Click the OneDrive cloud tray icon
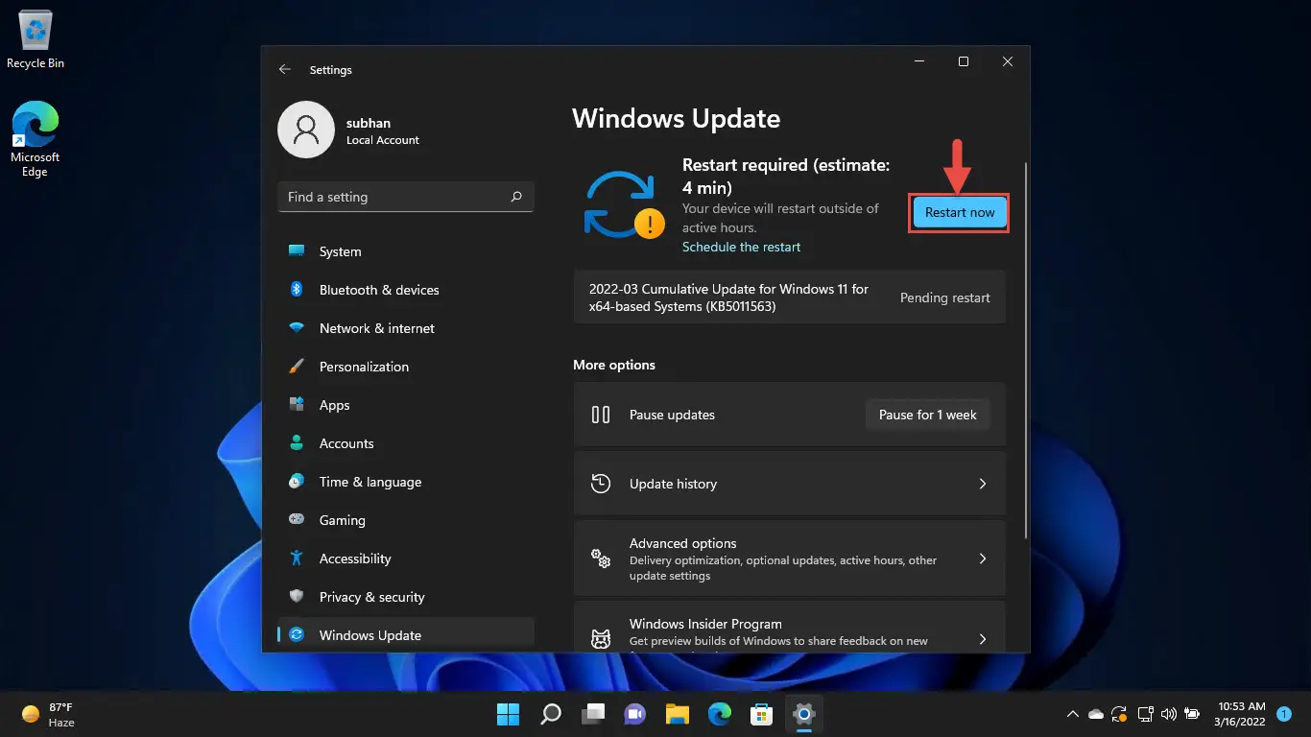 tap(1096, 714)
